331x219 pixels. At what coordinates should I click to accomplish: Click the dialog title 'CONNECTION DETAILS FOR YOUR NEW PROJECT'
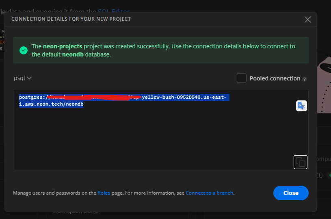(71, 19)
